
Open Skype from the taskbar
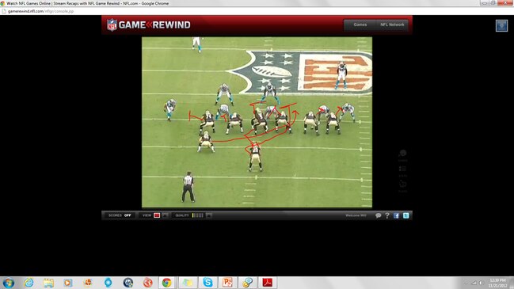tap(208, 283)
